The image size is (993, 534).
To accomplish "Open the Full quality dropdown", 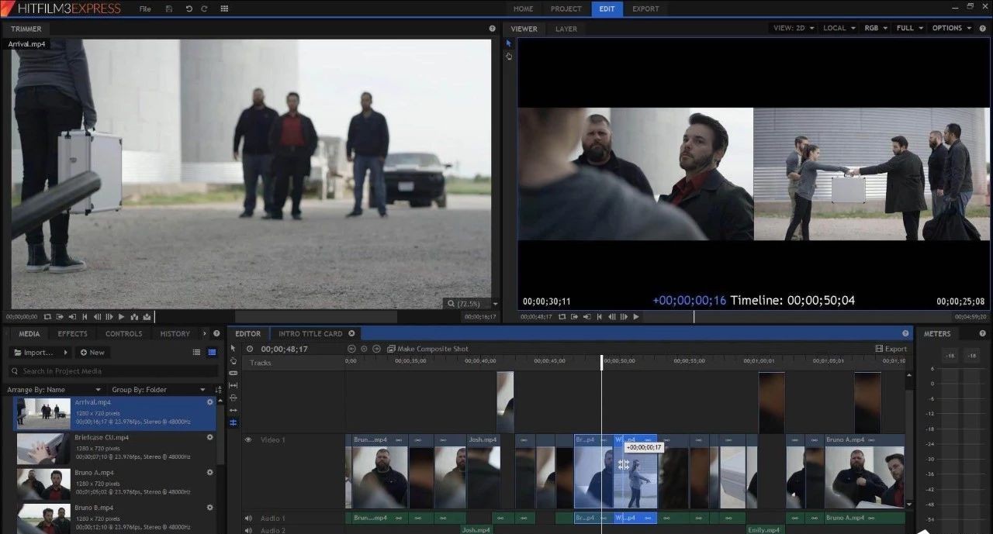I will coord(909,28).
